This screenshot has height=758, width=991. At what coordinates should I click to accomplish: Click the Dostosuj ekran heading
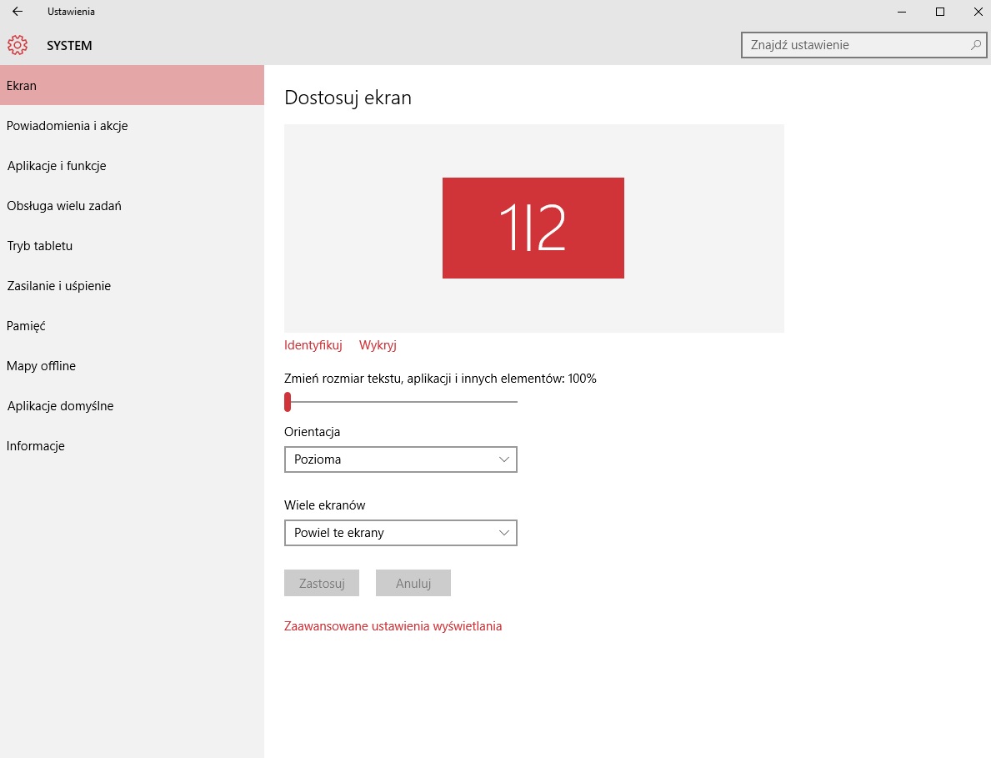click(348, 98)
